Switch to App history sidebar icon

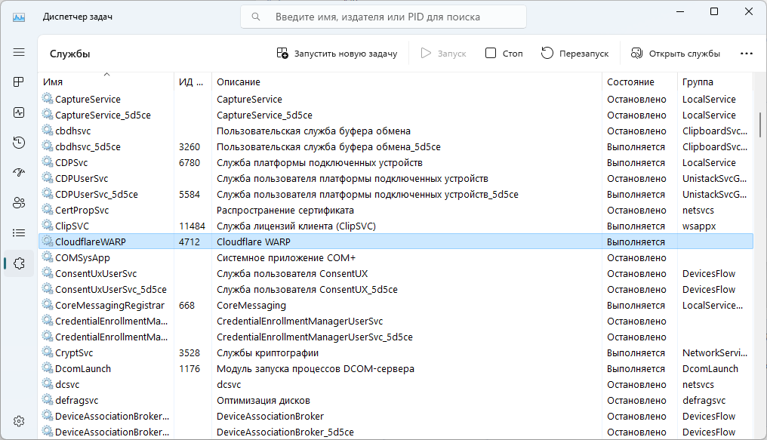[x=19, y=142]
